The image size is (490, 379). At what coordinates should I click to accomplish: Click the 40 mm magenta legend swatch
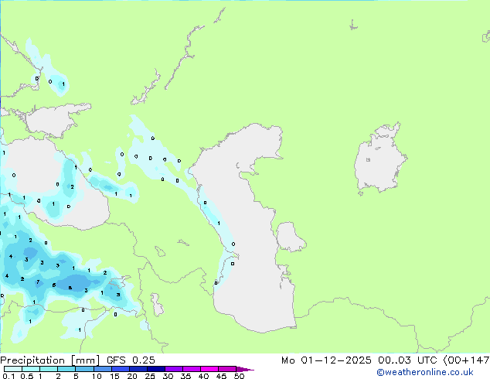click(x=209, y=369)
